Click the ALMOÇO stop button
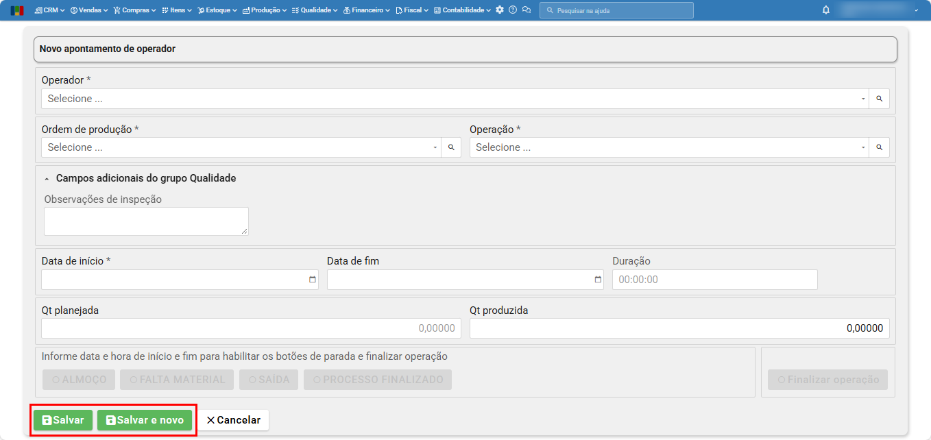931x440 pixels. click(x=79, y=380)
